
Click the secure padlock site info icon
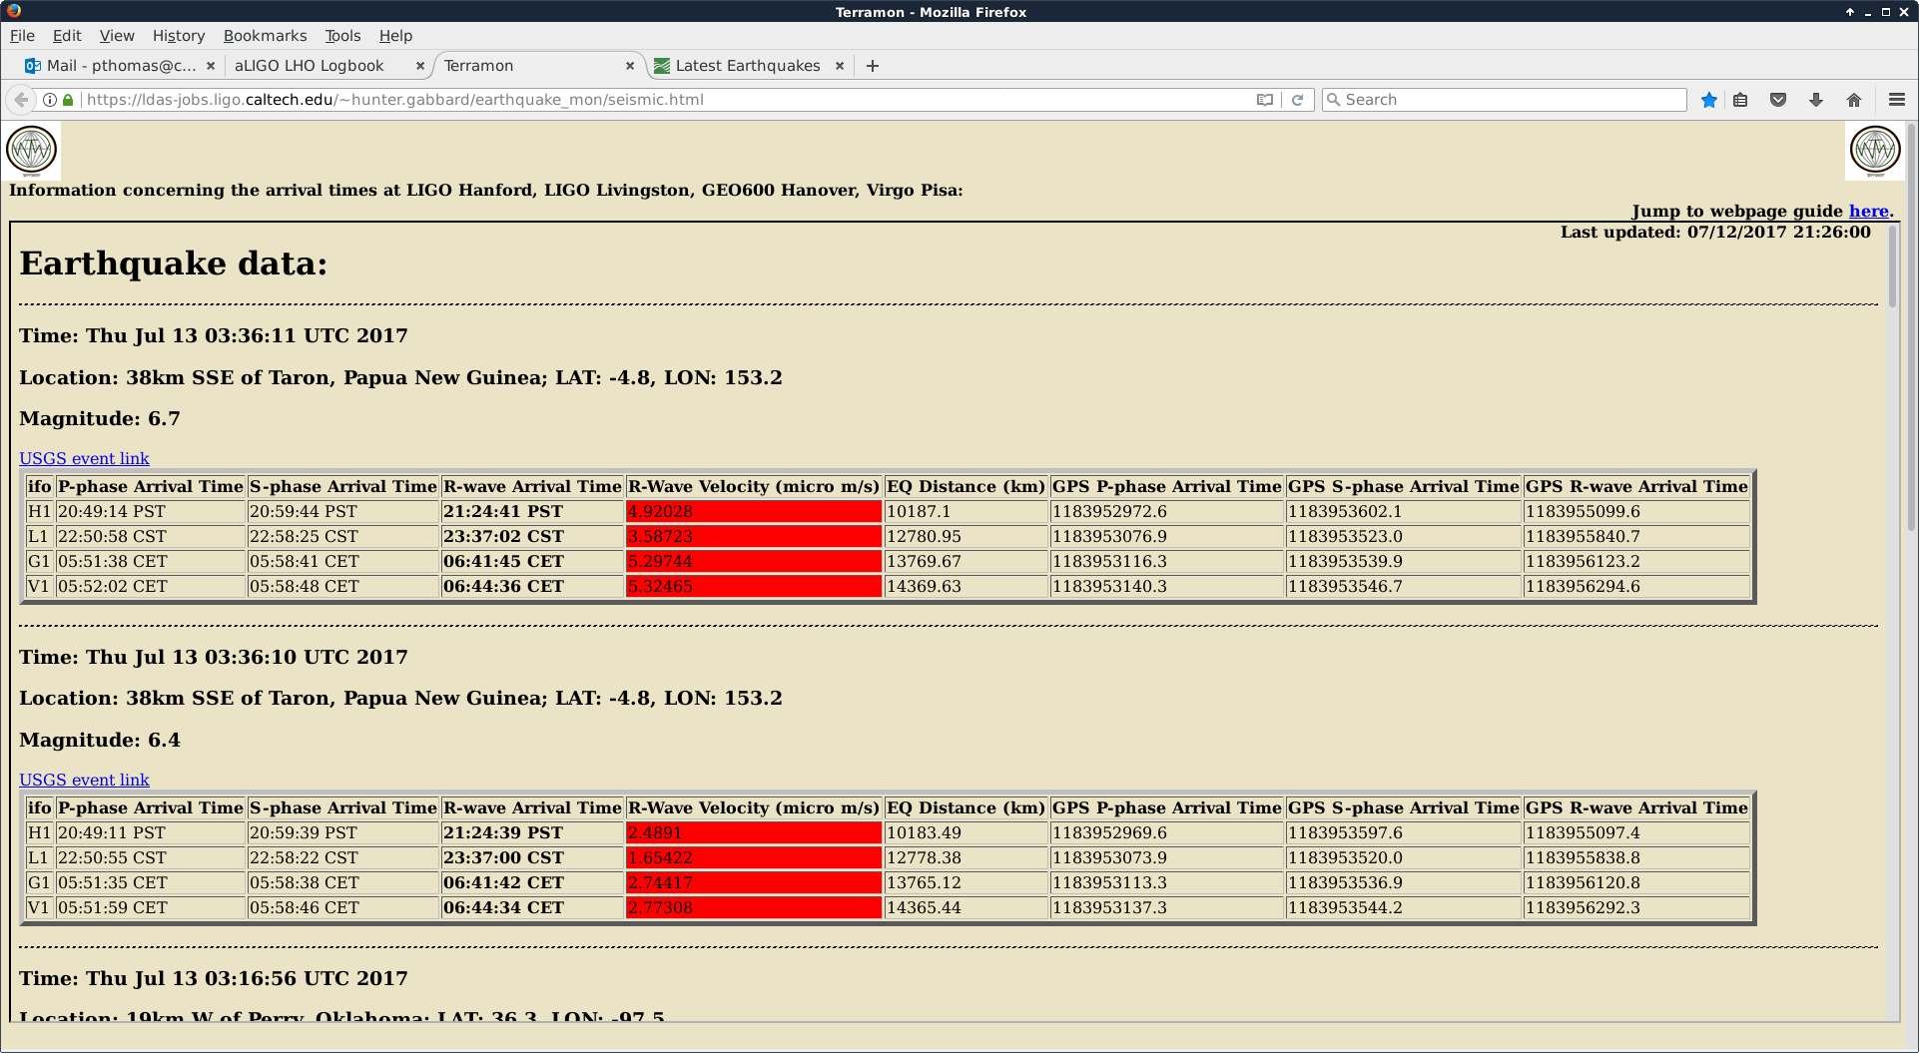tap(68, 100)
